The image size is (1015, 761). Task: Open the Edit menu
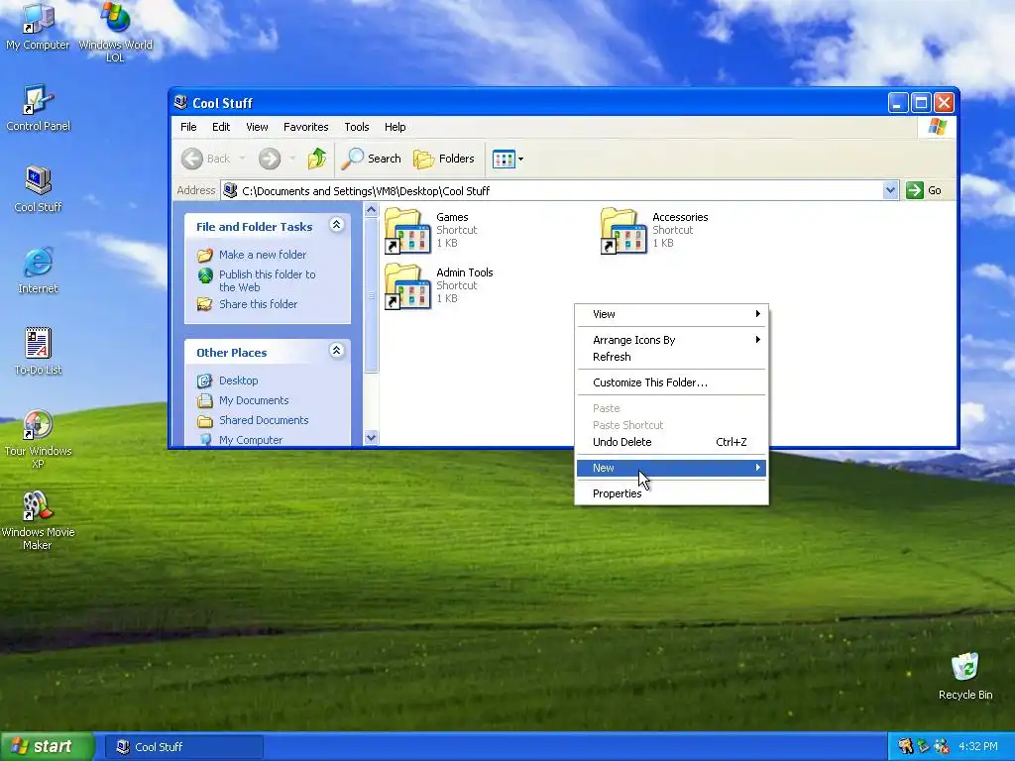tap(221, 127)
